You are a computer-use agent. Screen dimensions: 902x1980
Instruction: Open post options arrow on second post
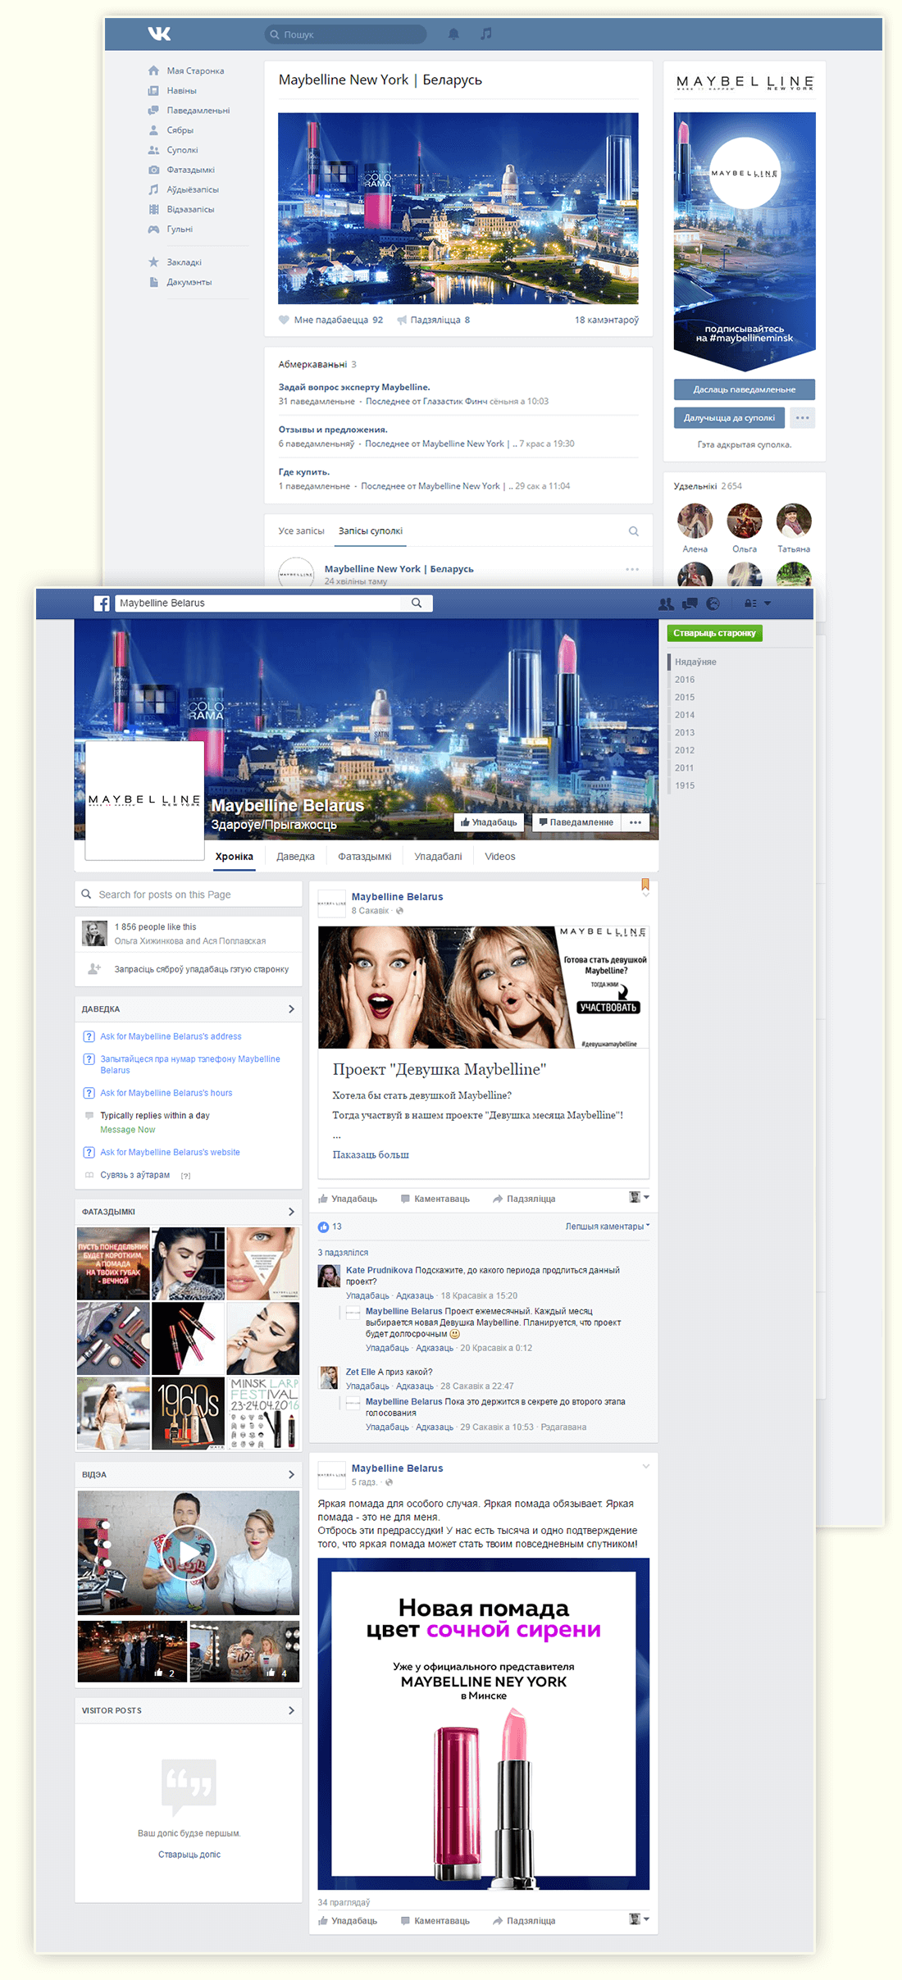point(646,1467)
